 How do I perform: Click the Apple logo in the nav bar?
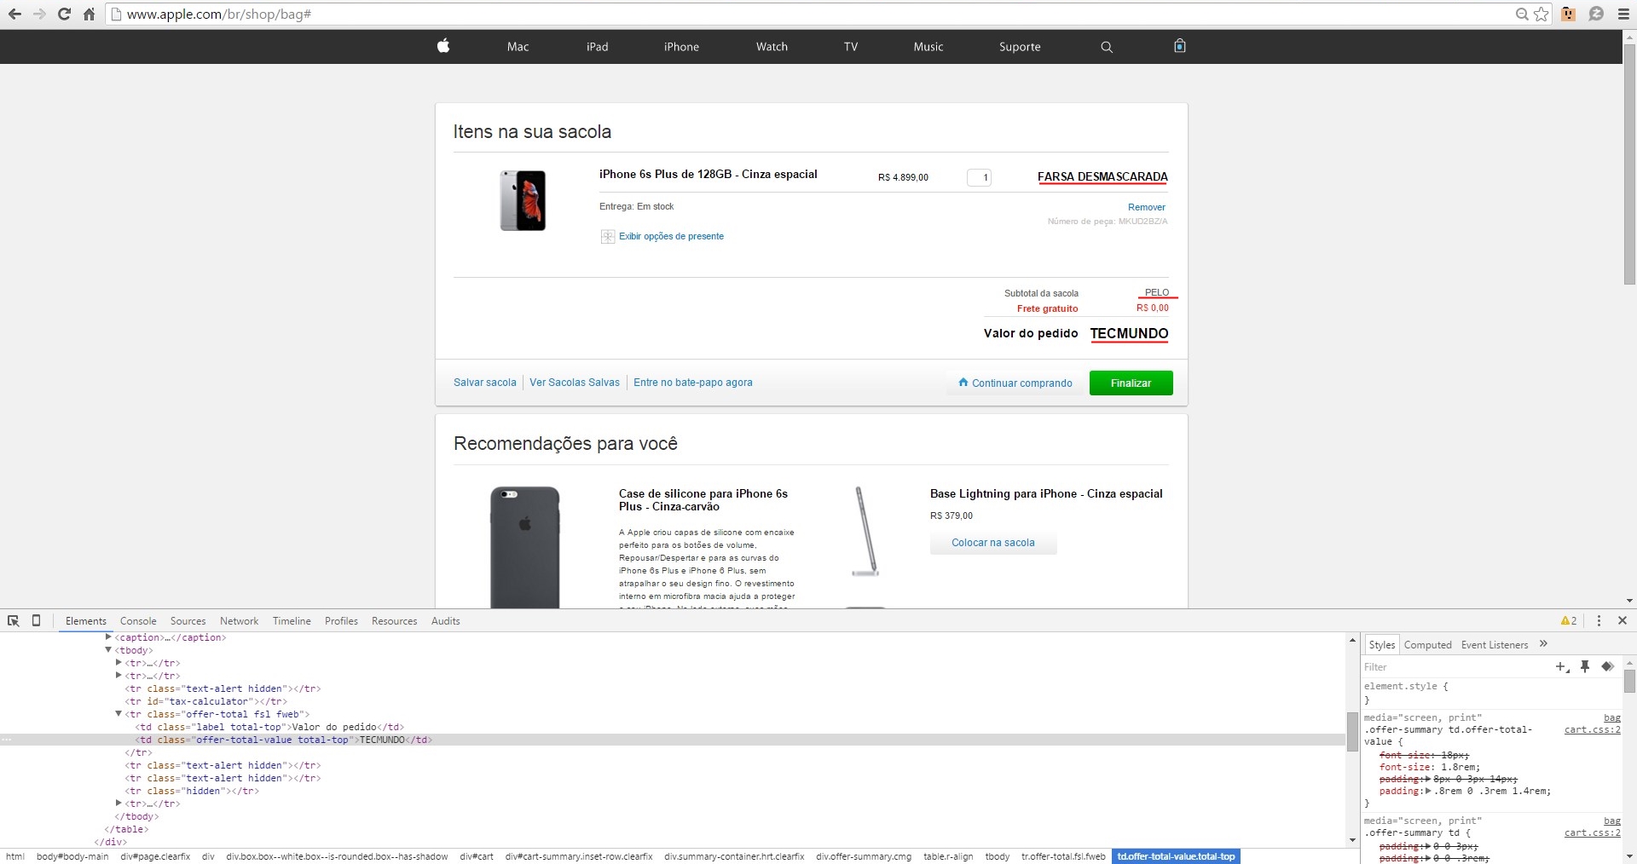443,46
